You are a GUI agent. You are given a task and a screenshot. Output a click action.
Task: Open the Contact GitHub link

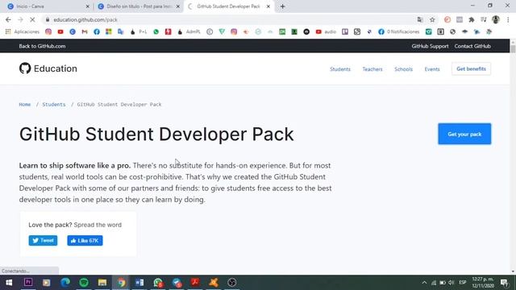point(472,46)
